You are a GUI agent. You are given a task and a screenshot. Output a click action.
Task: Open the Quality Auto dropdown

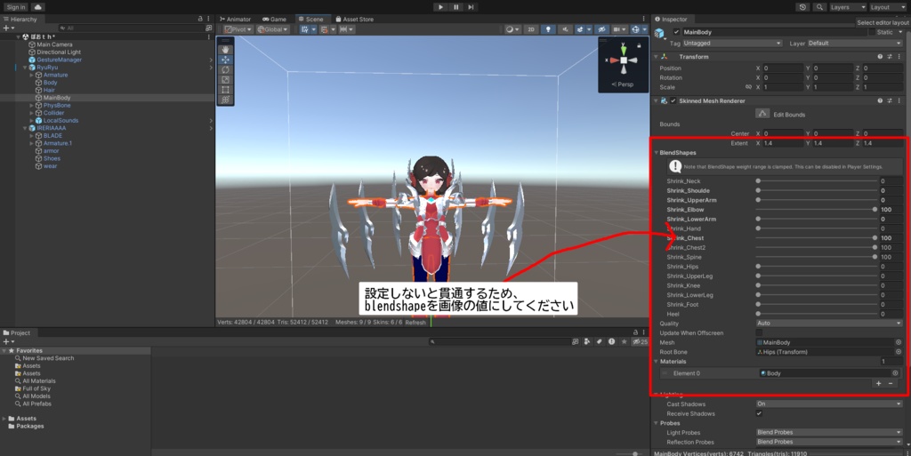[x=829, y=324]
